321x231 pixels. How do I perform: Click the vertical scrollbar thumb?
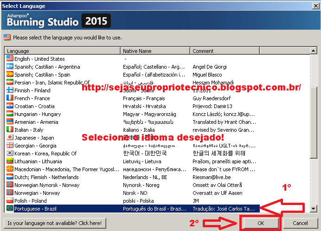pyautogui.click(x=314, y=122)
